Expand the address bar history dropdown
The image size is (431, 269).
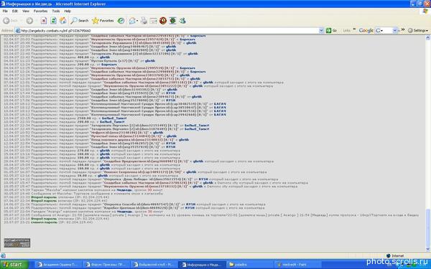[321, 31]
